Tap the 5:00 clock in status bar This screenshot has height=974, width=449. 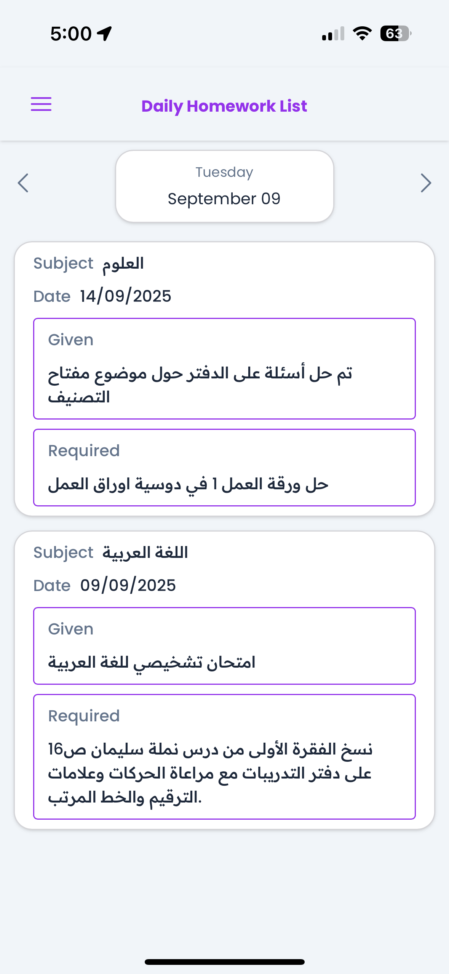[x=71, y=34]
